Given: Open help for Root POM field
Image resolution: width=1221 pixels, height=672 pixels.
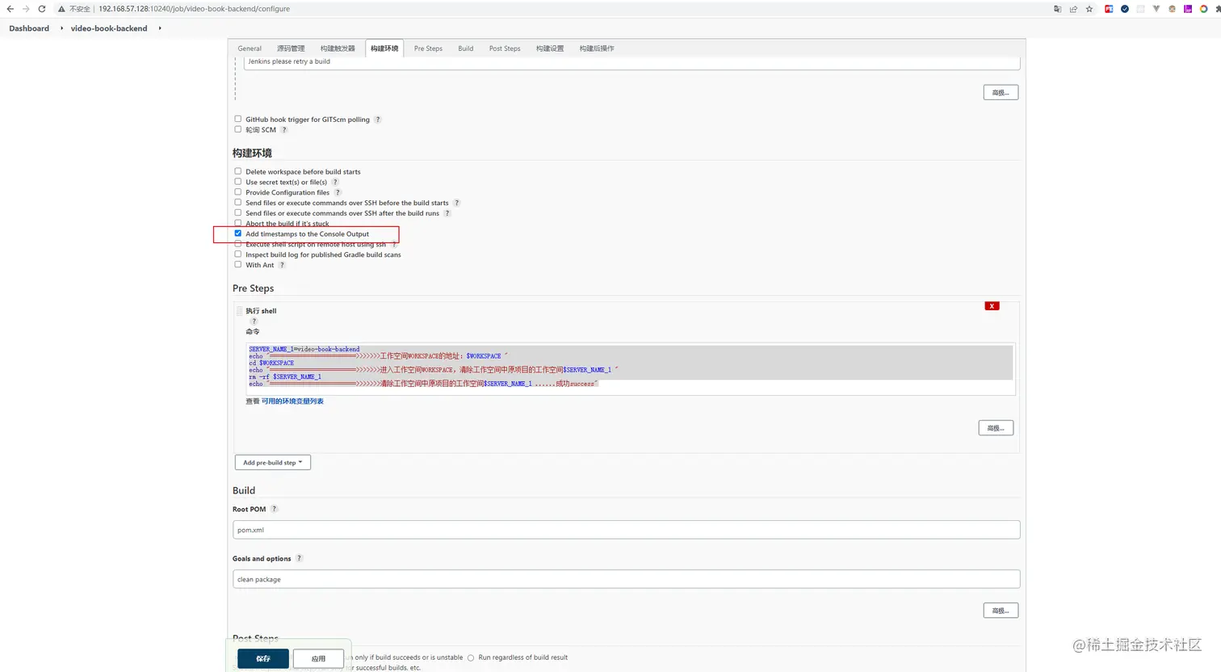Looking at the screenshot, I should pos(274,509).
